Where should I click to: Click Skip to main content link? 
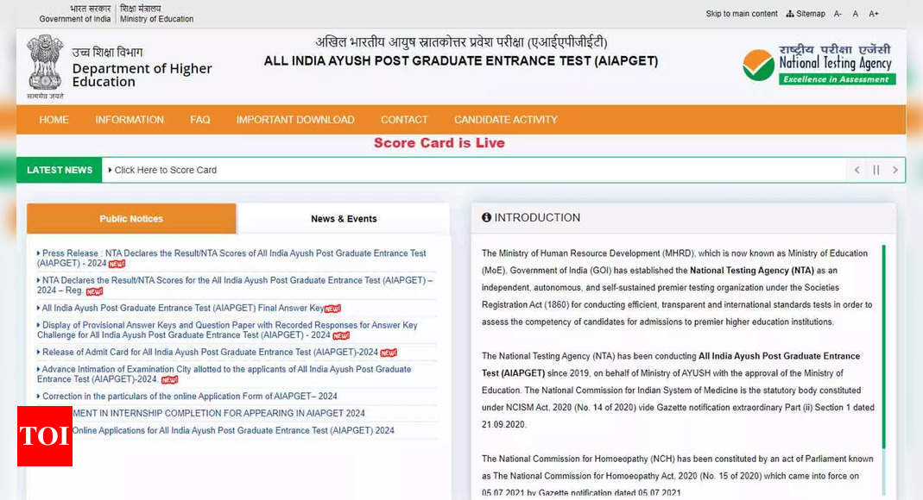click(x=742, y=14)
